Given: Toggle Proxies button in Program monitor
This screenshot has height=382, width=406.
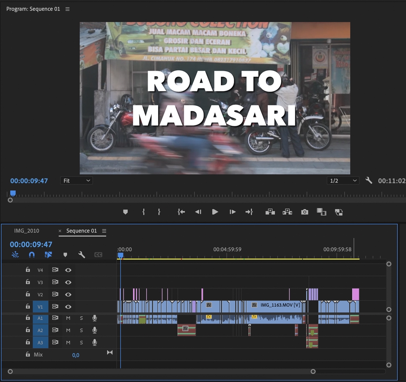Looking at the screenshot, I should click(x=339, y=213).
